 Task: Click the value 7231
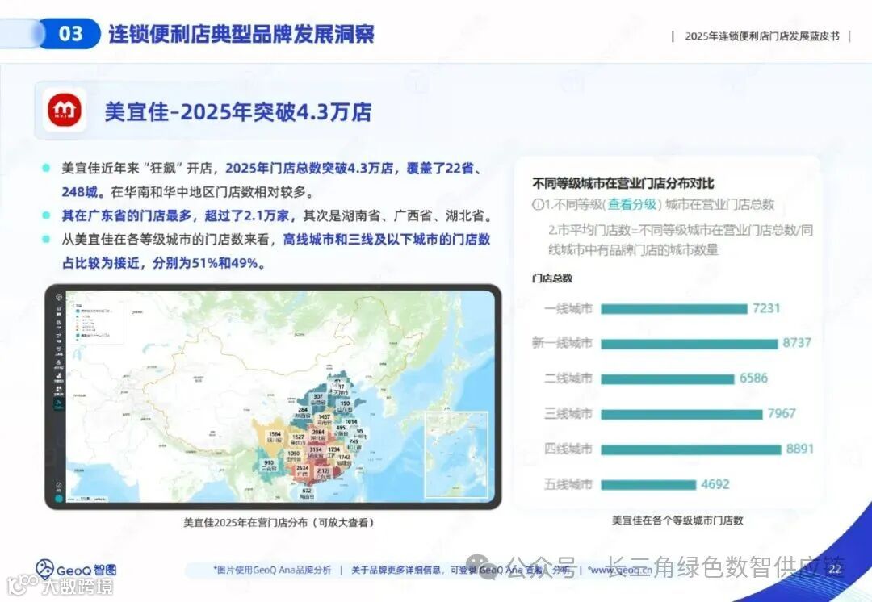coord(766,308)
